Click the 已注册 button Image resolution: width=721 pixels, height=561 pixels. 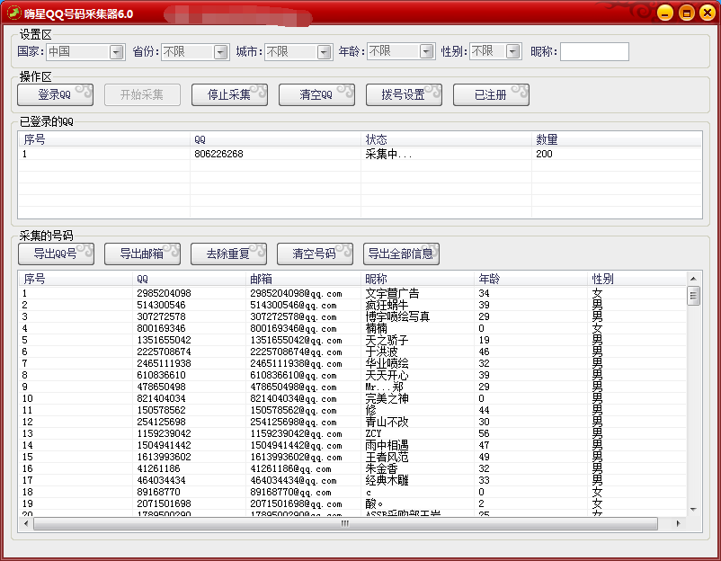pyautogui.click(x=491, y=94)
